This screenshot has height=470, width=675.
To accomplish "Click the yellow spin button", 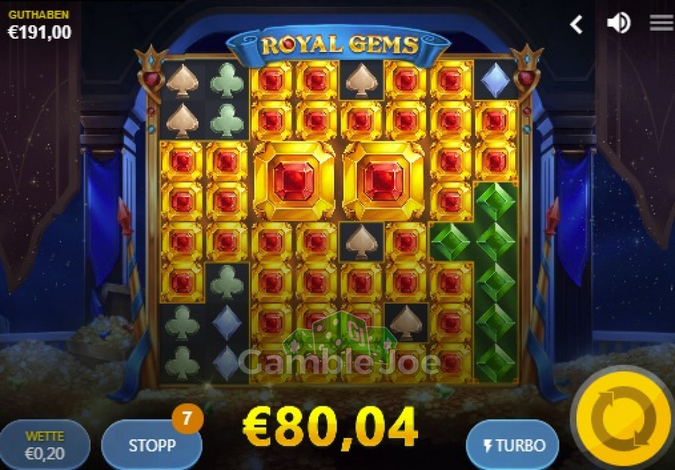I will tap(624, 418).
